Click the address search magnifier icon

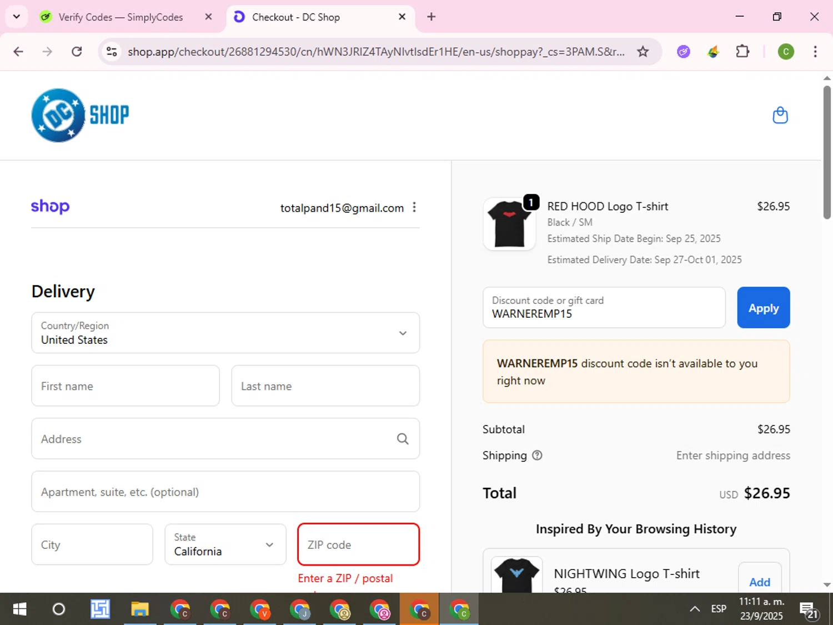pyautogui.click(x=403, y=439)
